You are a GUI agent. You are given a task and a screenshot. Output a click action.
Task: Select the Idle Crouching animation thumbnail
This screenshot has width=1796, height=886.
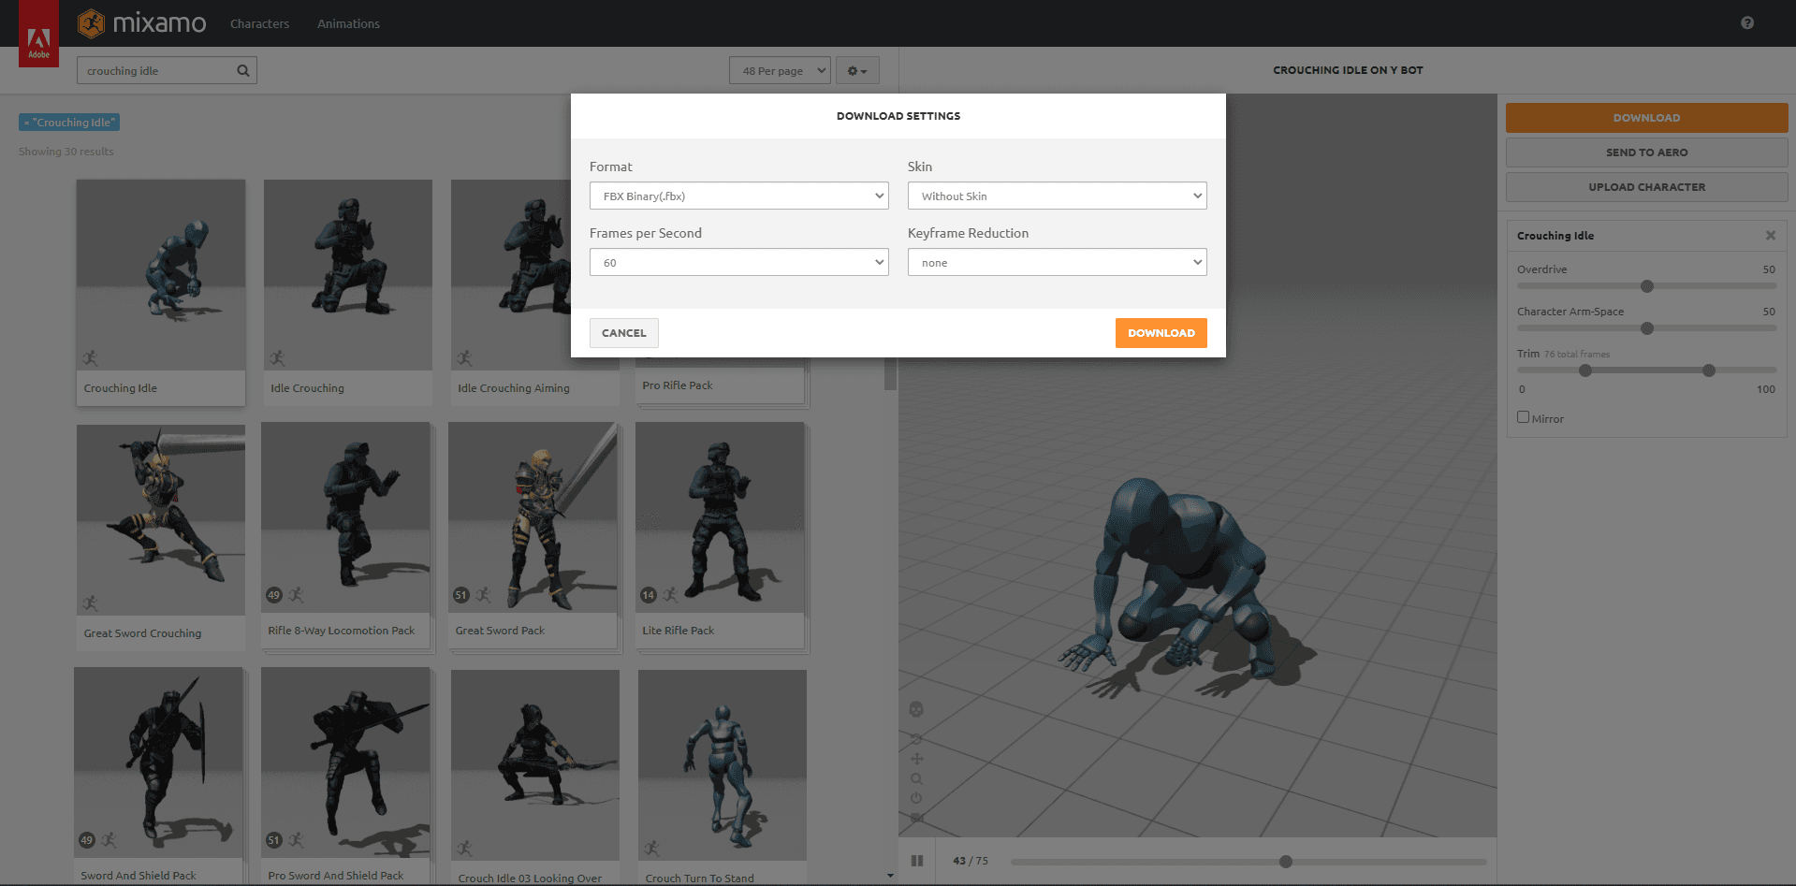pos(348,275)
